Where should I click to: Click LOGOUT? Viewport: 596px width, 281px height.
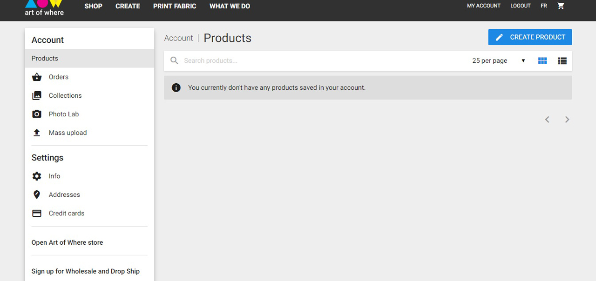(x=521, y=6)
